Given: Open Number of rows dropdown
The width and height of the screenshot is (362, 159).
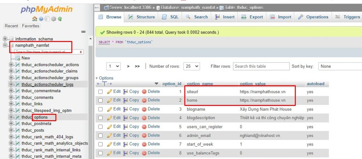Looking at the screenshot, I should pos(192,66).
